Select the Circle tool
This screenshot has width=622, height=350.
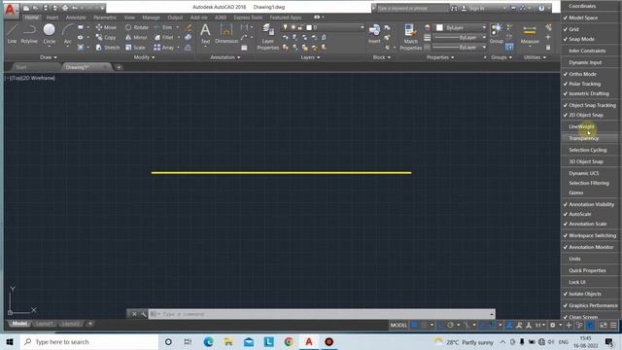coord(50,34)
